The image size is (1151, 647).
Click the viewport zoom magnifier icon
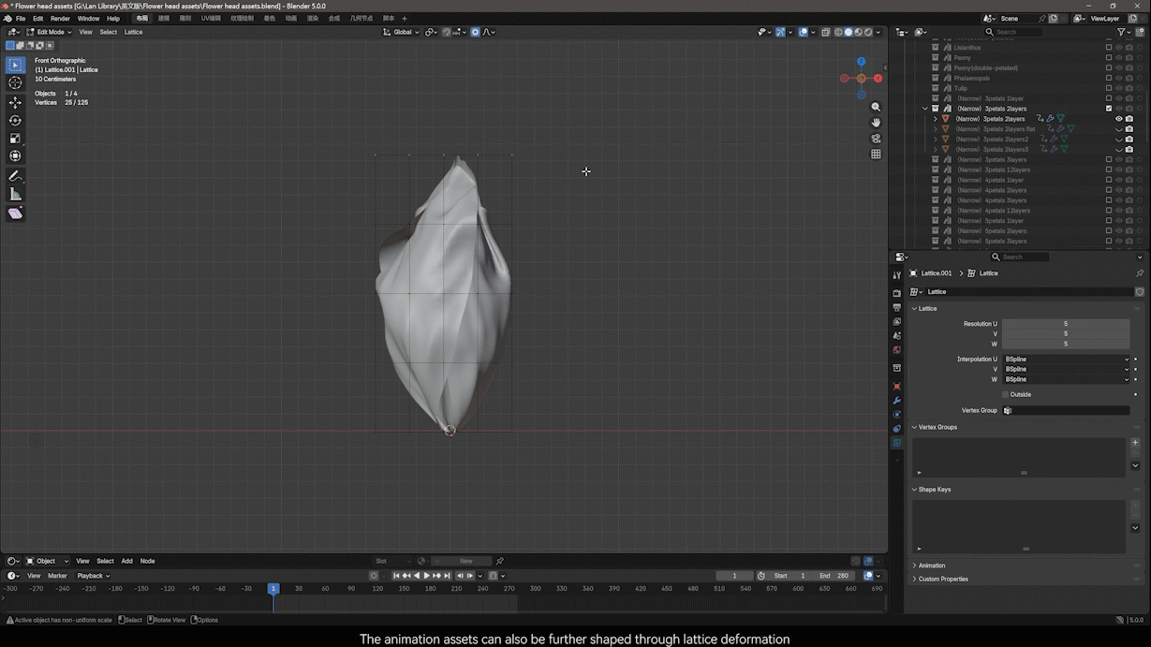pyautogui.click(x=876, y=107)
